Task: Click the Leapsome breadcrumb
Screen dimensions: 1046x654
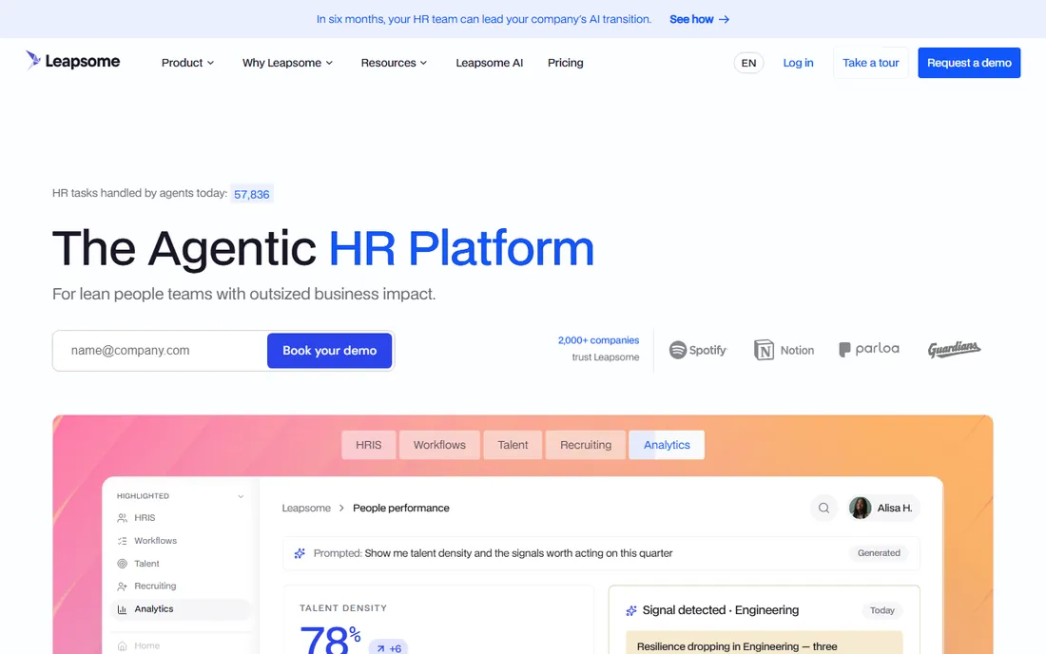Action: [306, 508]
